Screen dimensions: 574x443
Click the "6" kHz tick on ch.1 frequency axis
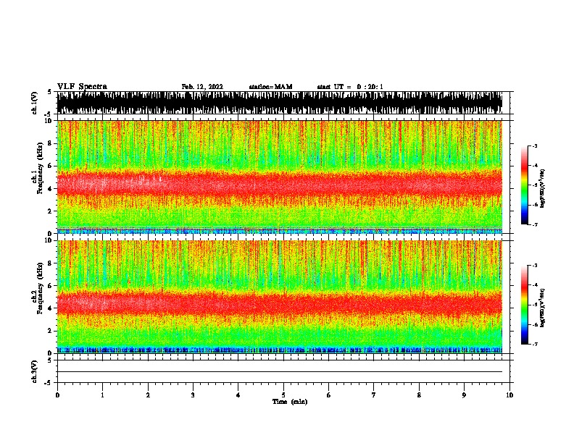[51, 166]
